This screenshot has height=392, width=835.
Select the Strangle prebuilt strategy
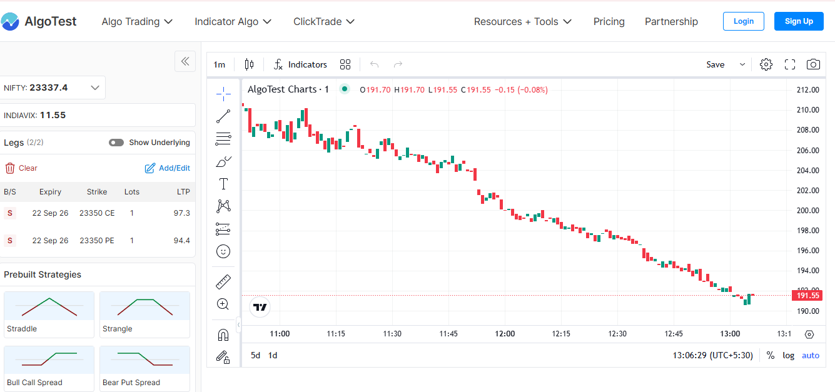pyautogui.click(x=144, y=314)
